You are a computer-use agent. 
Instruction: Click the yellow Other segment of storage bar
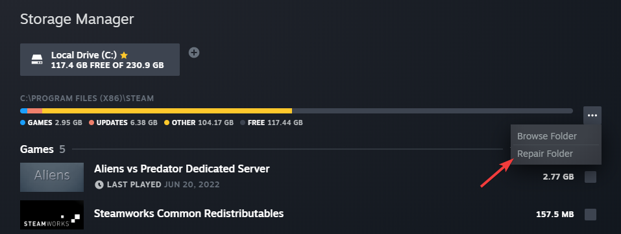167,111
